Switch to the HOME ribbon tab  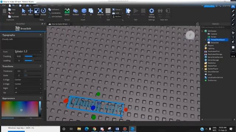pos(36,5)
